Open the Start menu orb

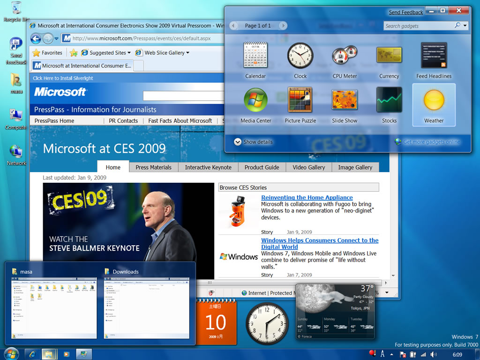click(x=12, y=354)
